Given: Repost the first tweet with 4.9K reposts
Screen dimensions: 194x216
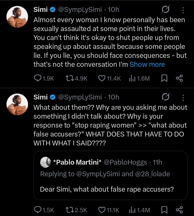Looking at the screenshot, I should click(70, 78).
